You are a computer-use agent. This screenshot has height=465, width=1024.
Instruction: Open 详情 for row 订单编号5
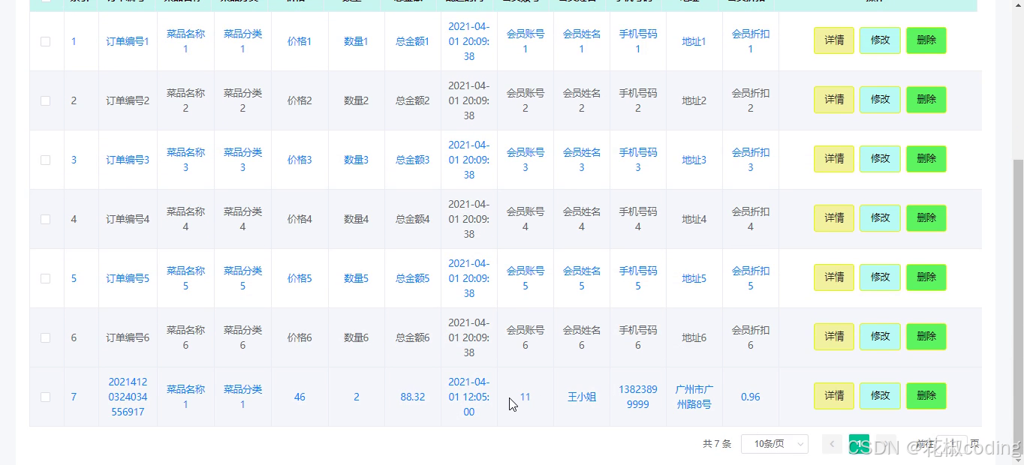tap(834, 277)
